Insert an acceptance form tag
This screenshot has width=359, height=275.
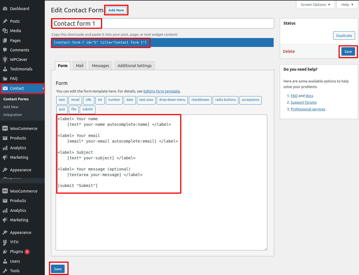coord(250,100)
